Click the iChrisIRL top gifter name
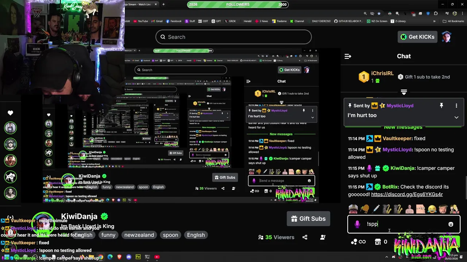 point(382,73)
